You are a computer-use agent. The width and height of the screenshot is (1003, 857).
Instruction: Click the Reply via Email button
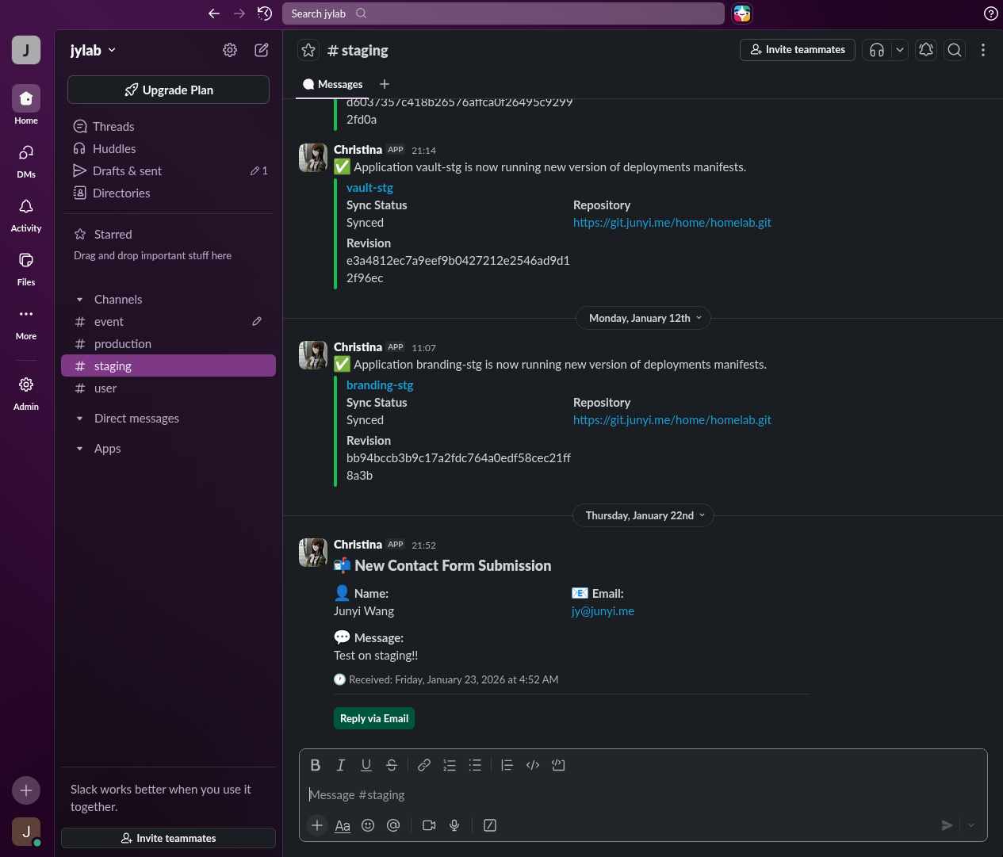click(374, 718)
